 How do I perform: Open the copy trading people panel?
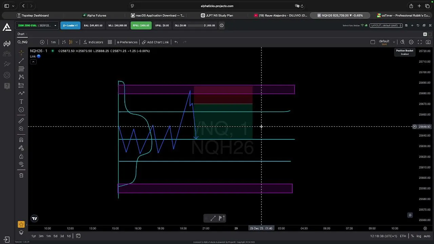7,54
